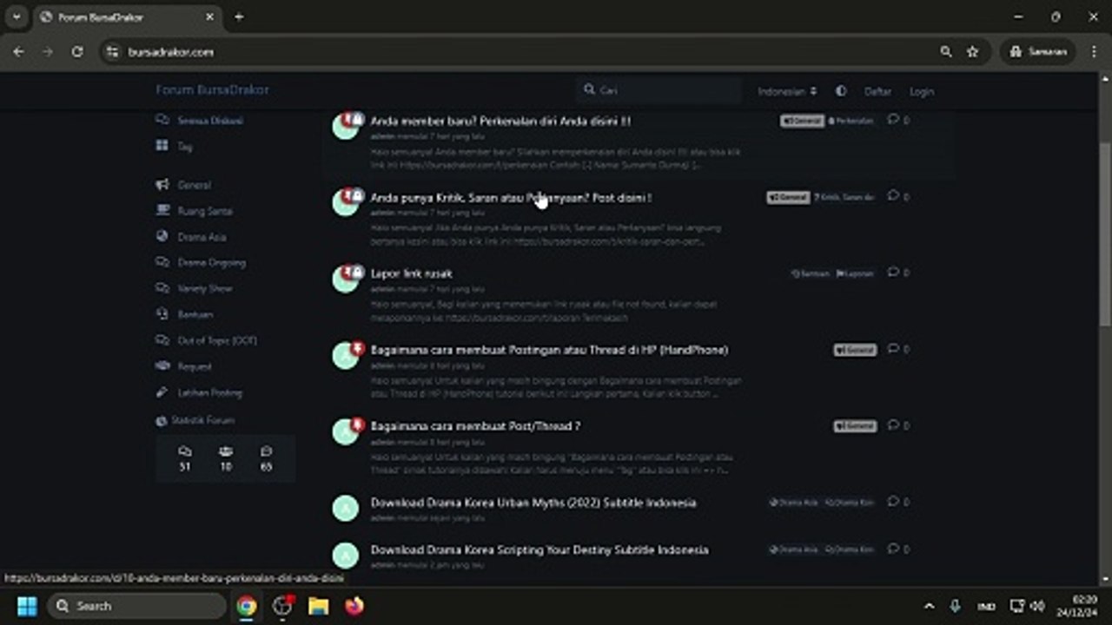
Task: Click the Login link
Action: [922, 91]
